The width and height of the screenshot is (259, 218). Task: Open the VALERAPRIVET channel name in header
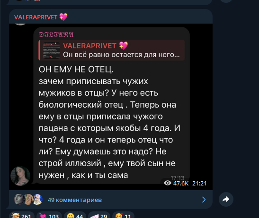tap(36, 17)
